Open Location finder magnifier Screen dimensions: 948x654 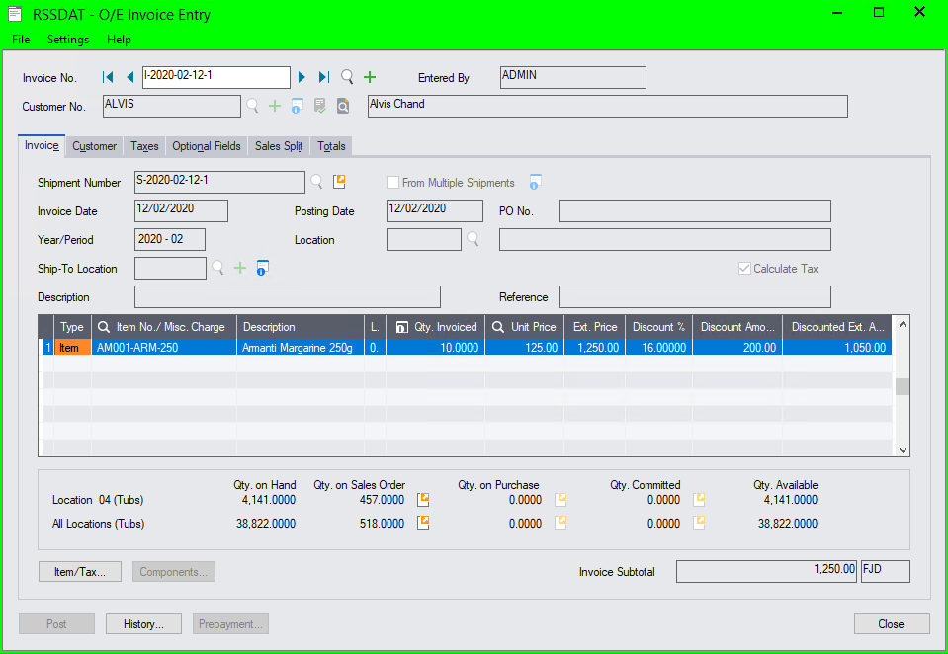click(473, 239)
